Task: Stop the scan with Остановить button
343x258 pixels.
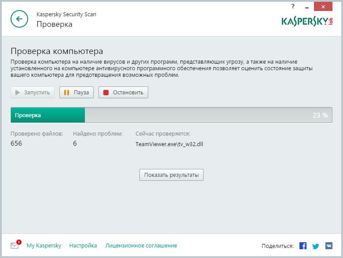Action: click(x=123, y=92)
